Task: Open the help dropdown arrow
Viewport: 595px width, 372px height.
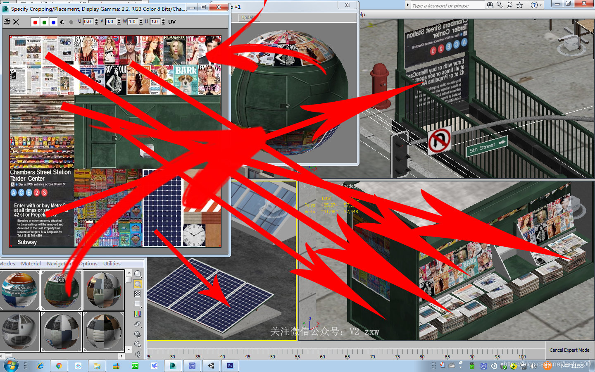Action: [541, 5]
